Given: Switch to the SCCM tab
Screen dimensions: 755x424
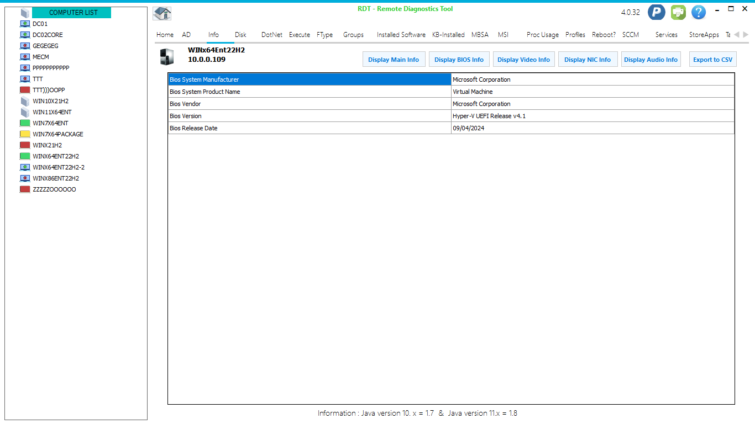Looking at the screenshot, I should (x=631, y=35).
